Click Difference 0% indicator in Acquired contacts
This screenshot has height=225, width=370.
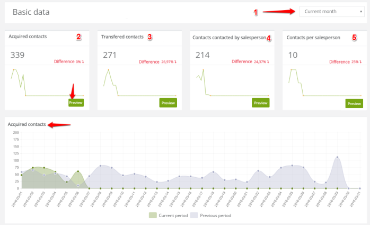(x=70, y=62)
